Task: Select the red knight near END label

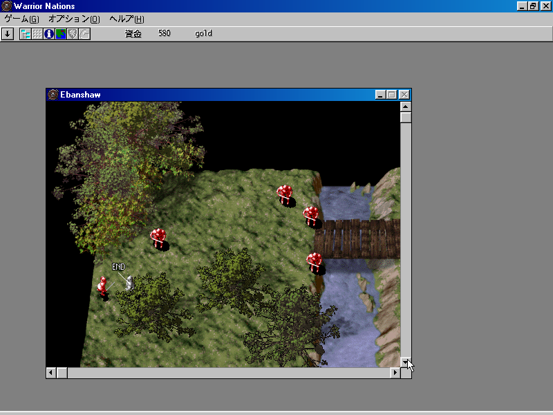Action: tap(102, 287)
